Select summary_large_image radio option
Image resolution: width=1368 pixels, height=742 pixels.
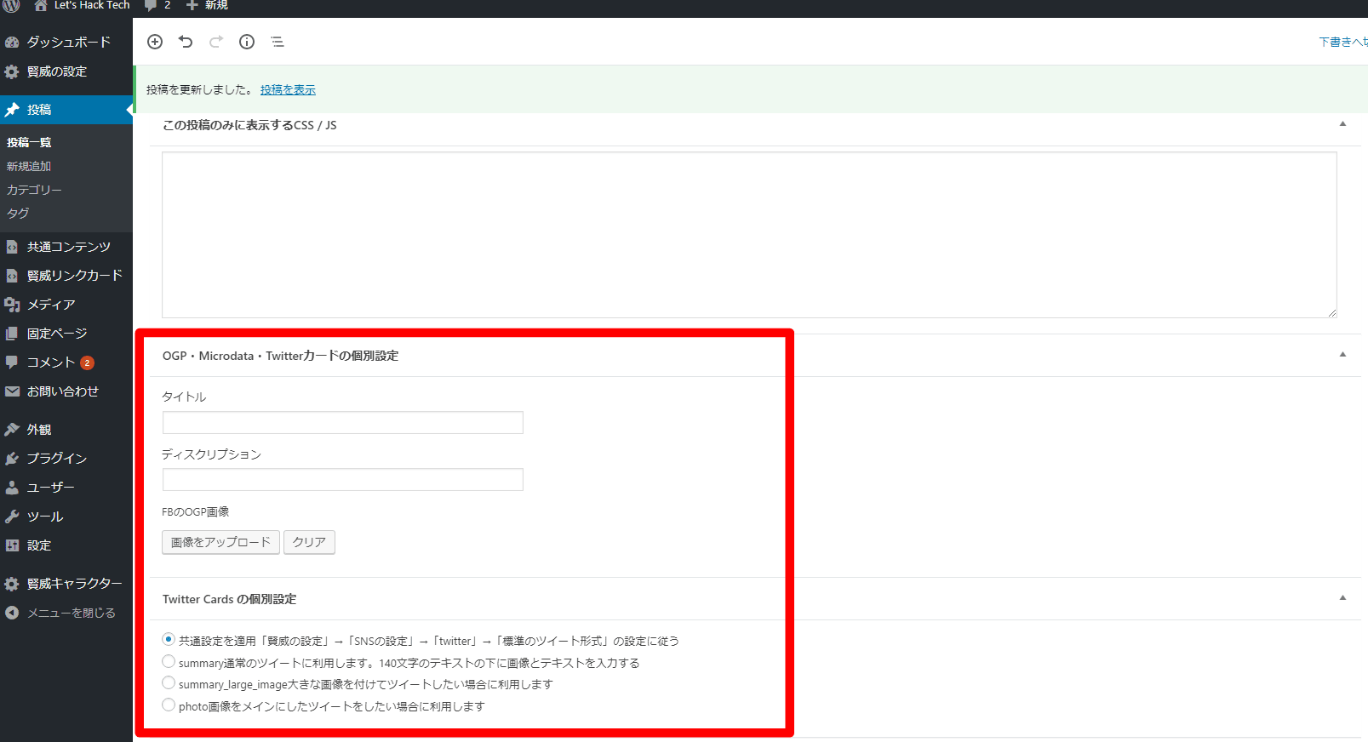point(169,682)
